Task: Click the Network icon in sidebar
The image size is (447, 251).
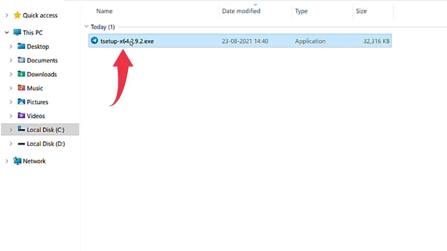Action: [x=17, y=161]
